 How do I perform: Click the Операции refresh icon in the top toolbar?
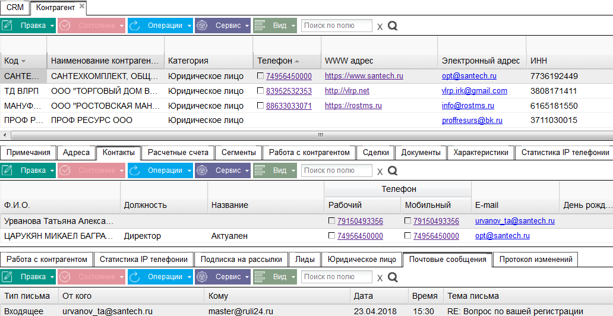click(135, 26)
